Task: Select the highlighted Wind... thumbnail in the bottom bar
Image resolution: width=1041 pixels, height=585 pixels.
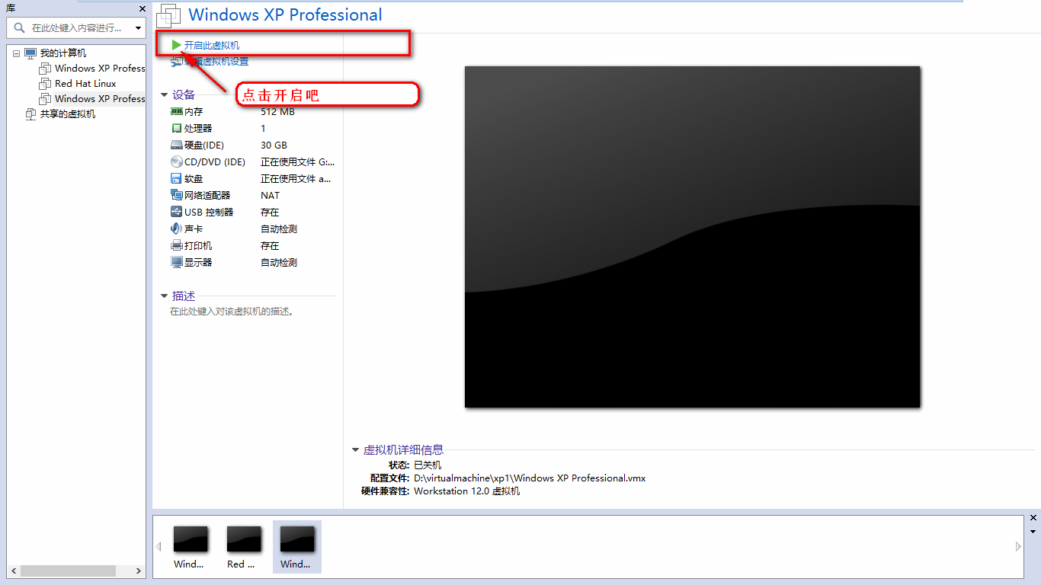Action: pyautogui.click(x=297, y=547)
